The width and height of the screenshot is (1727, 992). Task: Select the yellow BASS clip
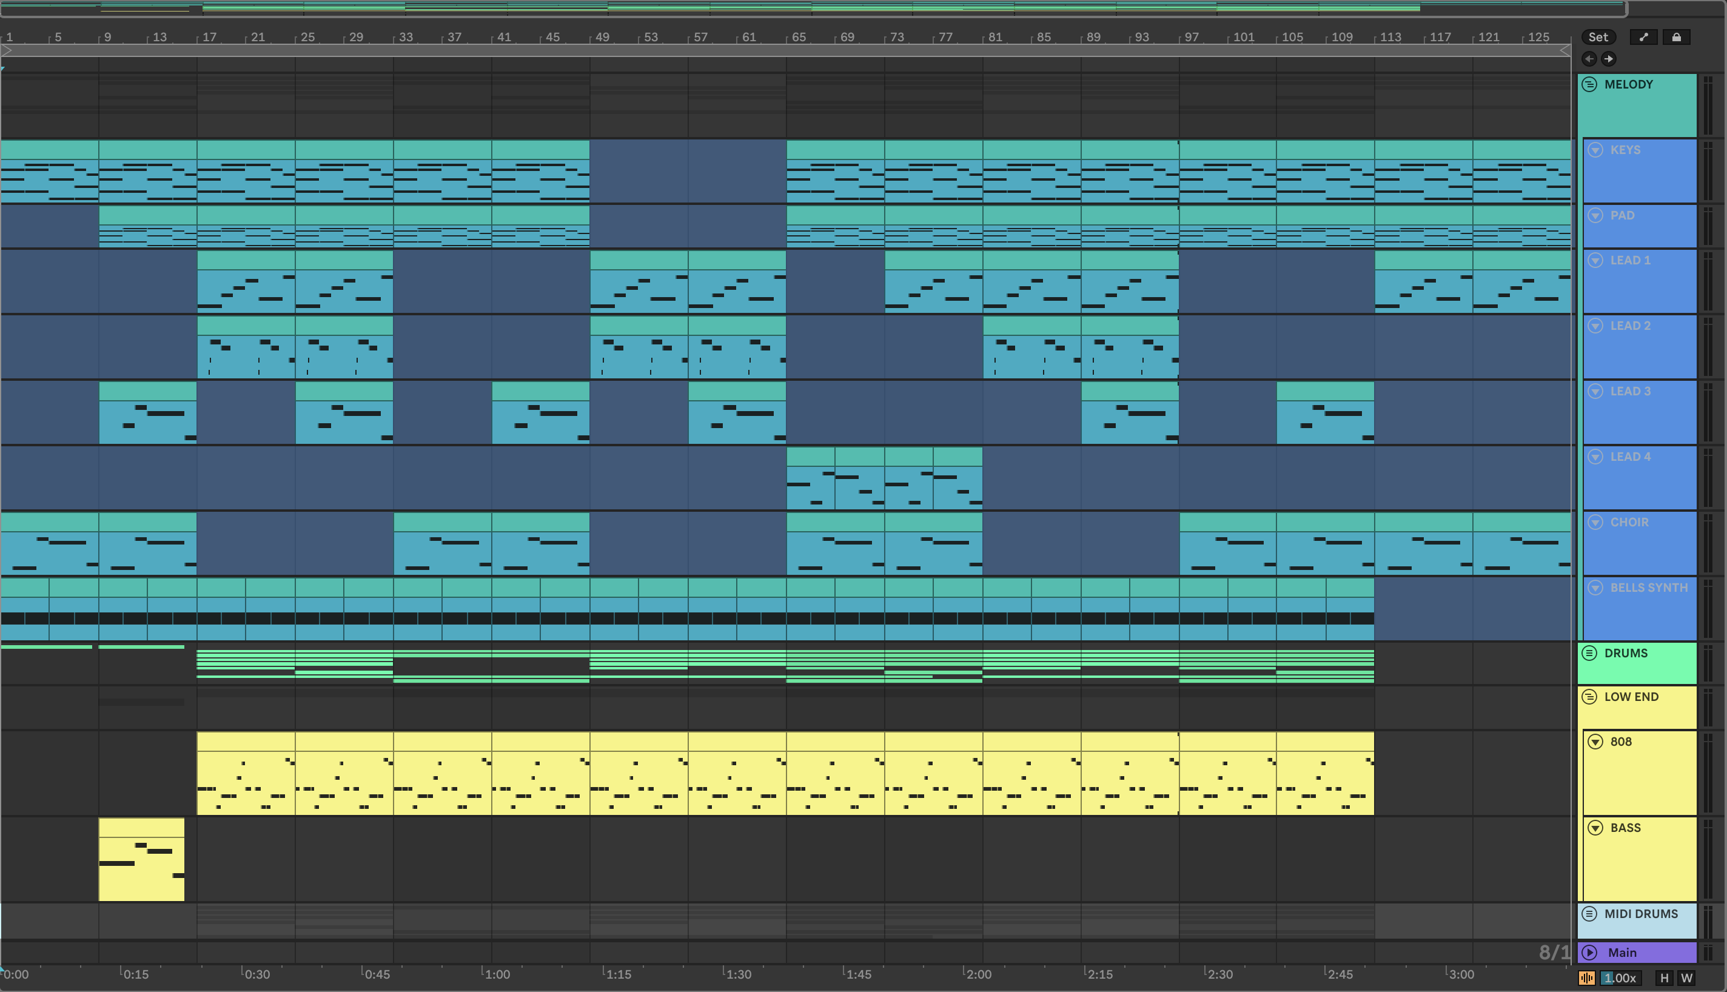[142, 860]
